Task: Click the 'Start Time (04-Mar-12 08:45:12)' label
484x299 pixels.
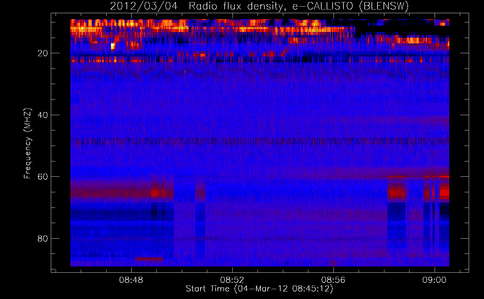Action: point(259,289)
